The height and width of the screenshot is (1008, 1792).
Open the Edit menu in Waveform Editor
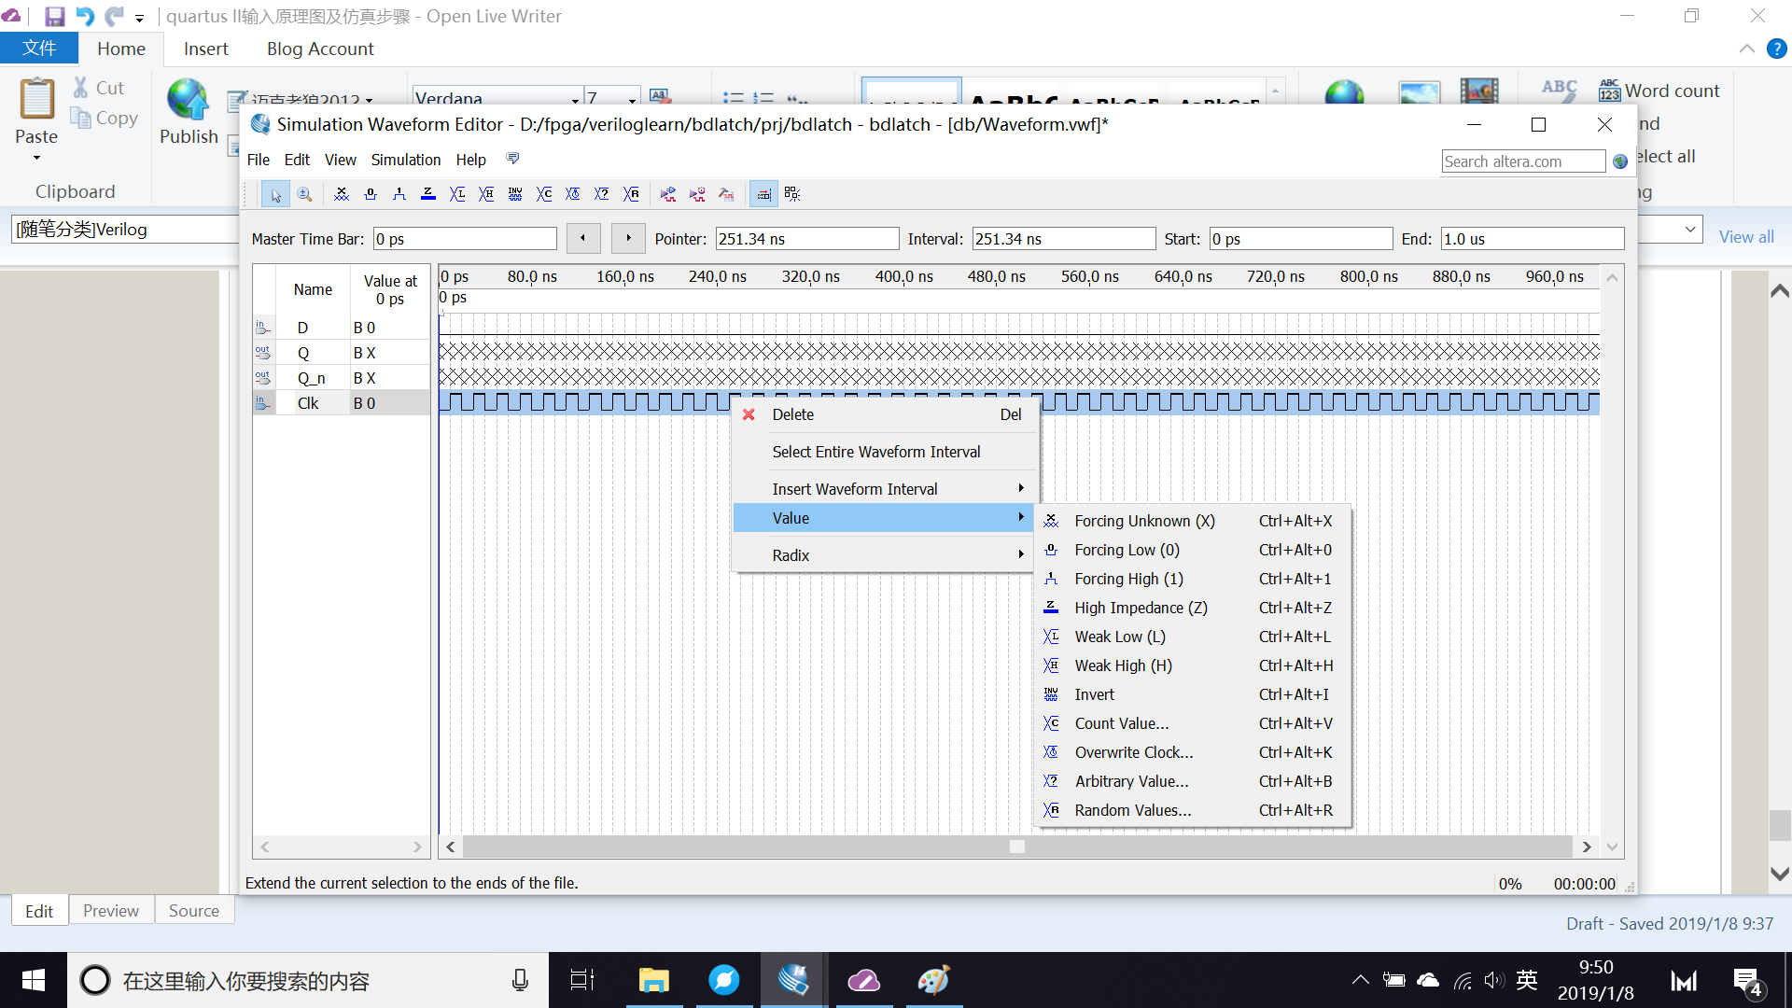[297, 160]
